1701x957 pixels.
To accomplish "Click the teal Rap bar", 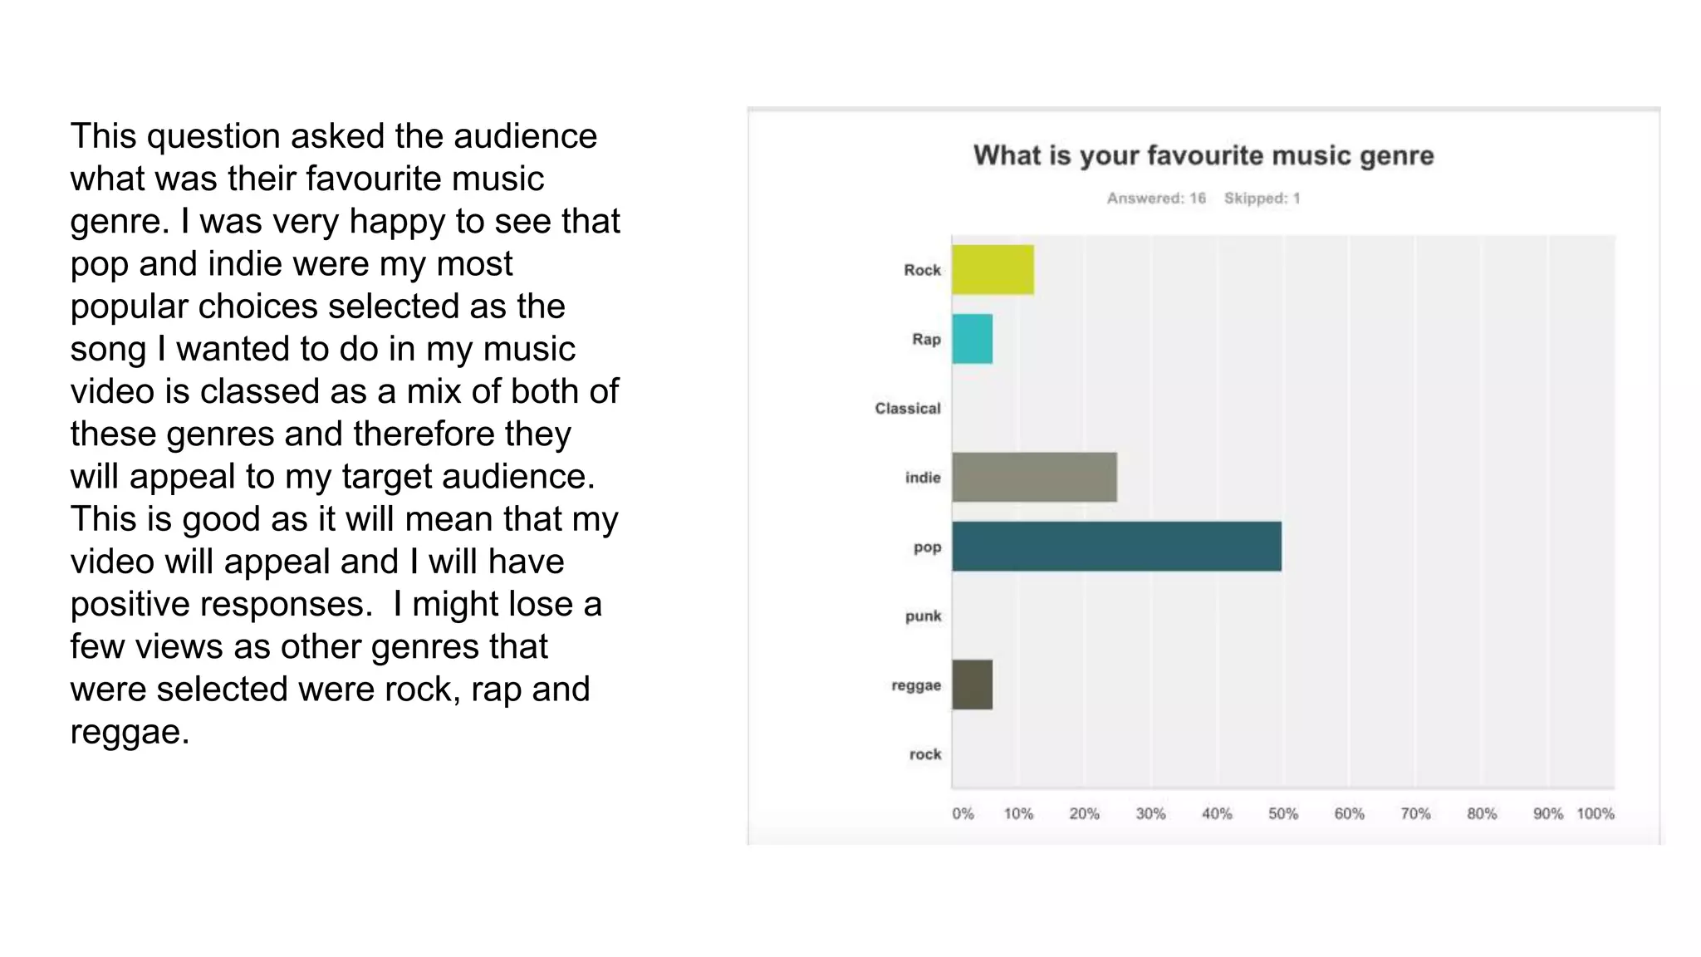I will pyautogui.click(x=972, y=339).
